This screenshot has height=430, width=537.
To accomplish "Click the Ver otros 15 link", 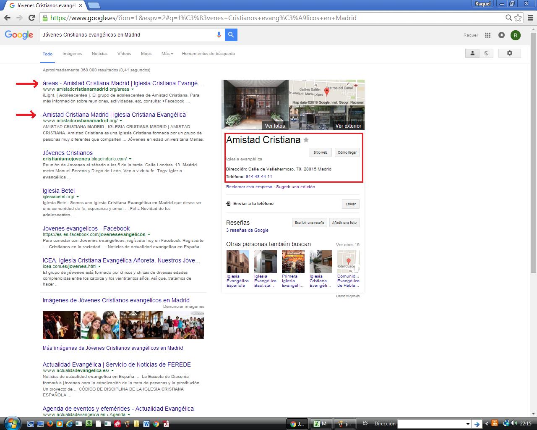I will click(348, 245).
